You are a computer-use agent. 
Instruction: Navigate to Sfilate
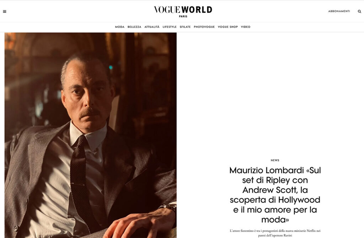185,27
